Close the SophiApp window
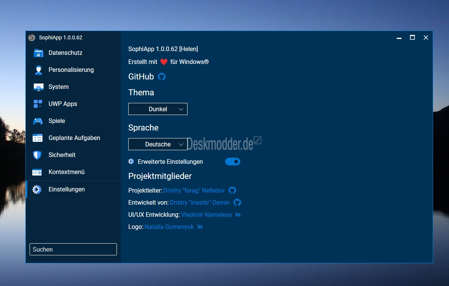The width and height of the screenshot is (449, 286). pos(426,38)
